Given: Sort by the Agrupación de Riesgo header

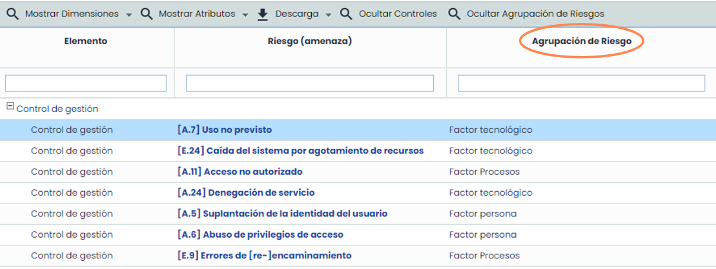Looking at the screenshot, I should [x=581, y=42].
